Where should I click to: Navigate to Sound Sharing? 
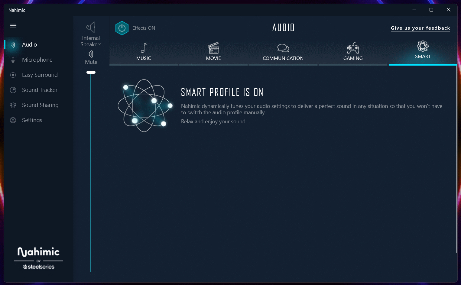(40, 105)
